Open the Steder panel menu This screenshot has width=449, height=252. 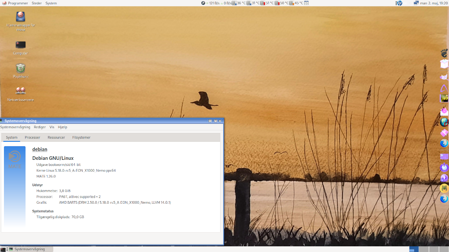tap(37, 3)
